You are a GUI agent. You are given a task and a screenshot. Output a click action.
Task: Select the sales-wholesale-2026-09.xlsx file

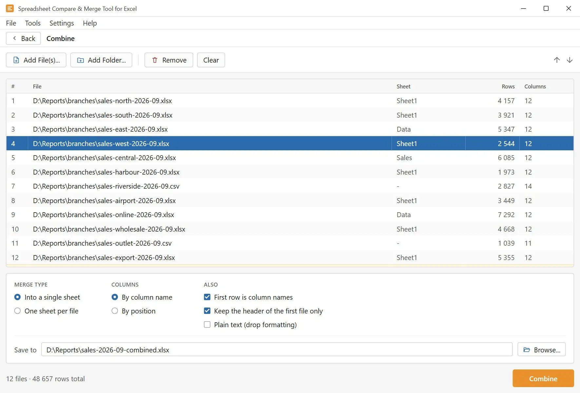(x=290, y=229)
